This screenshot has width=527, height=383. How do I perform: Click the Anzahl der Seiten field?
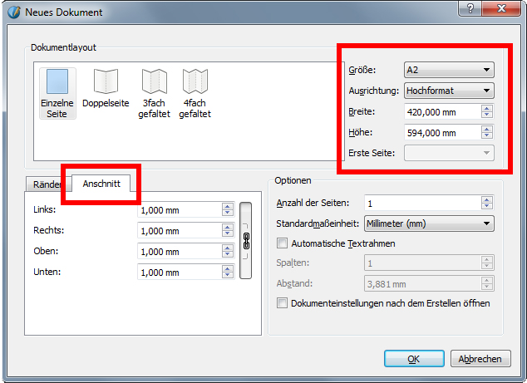[421, 204]
